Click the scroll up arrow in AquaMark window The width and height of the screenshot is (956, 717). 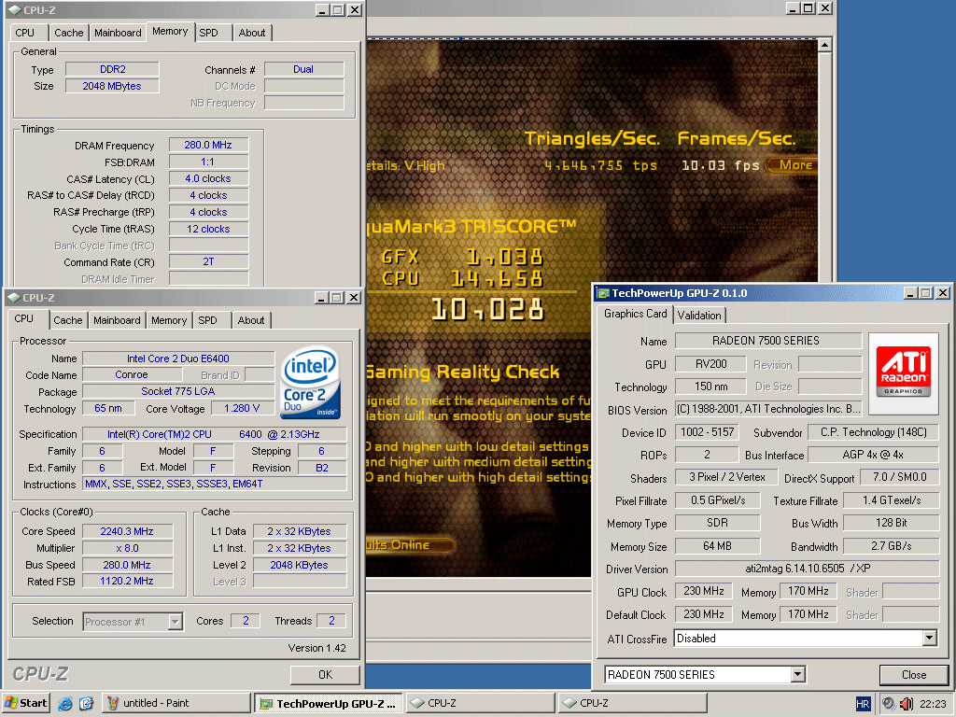click(x=824, y=45)
